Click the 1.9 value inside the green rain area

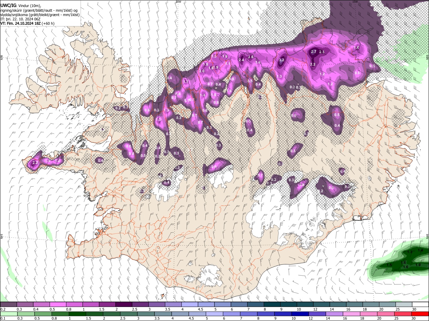tap(418, 265)
